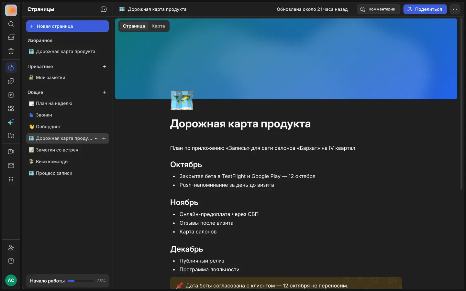Open the help question mark icon
This screenshot has width=466, height=291.
coord(11,261)
